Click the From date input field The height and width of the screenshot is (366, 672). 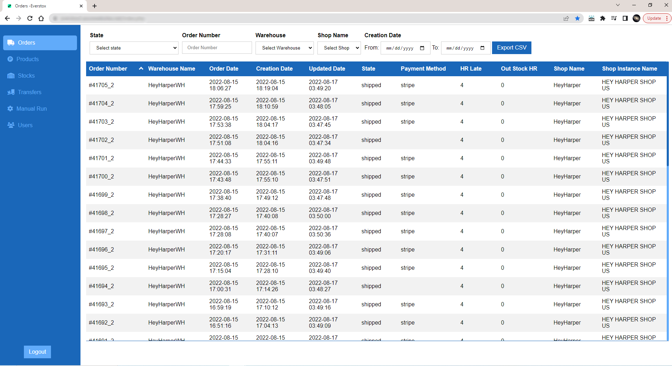pos(406,48)
